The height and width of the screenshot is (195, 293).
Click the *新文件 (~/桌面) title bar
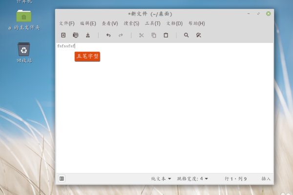(x=150, y=14)
